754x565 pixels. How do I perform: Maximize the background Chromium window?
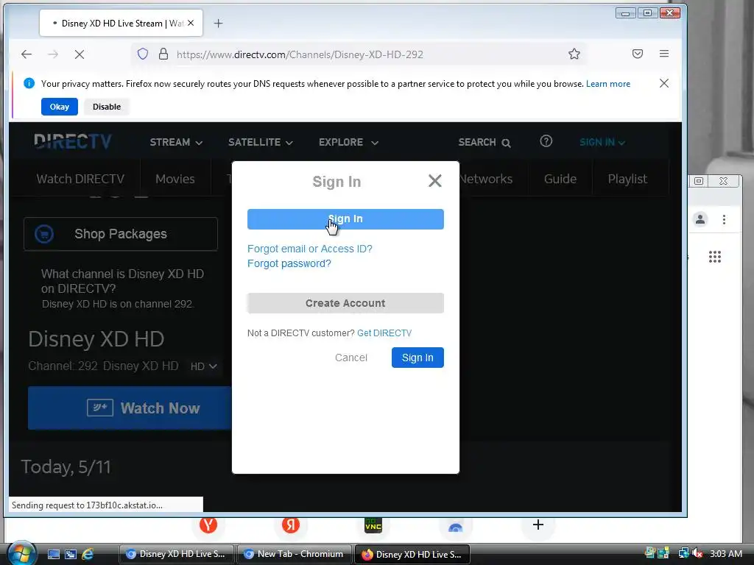699,181
